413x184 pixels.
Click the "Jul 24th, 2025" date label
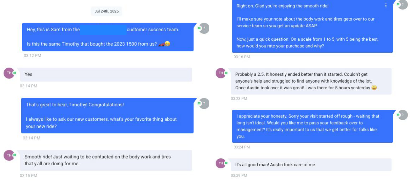pyautogui.click(x=106, y=11)
